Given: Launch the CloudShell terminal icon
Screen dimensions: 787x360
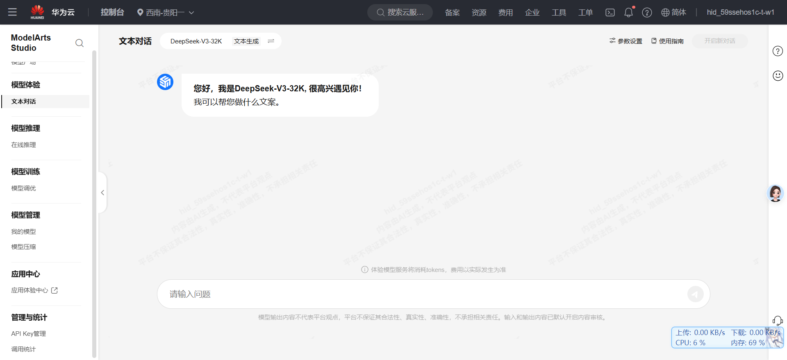Looking at the screenshot, I should click(610, 13).
